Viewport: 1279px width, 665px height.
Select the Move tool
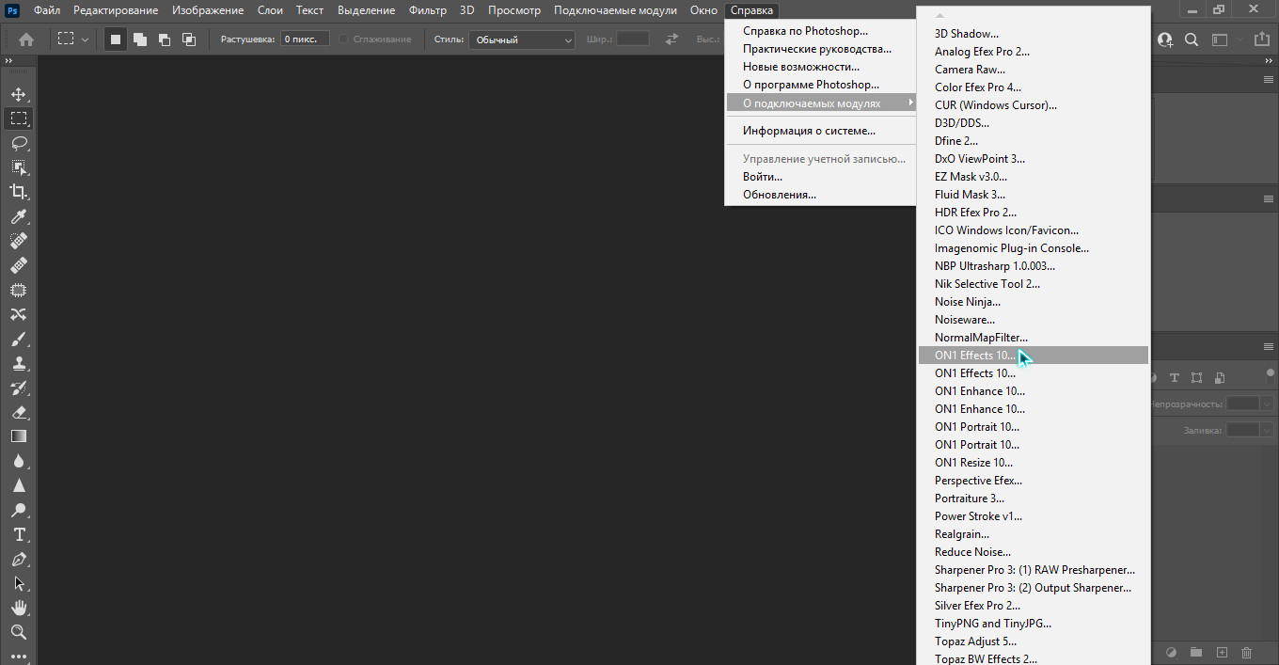[19, 94]
